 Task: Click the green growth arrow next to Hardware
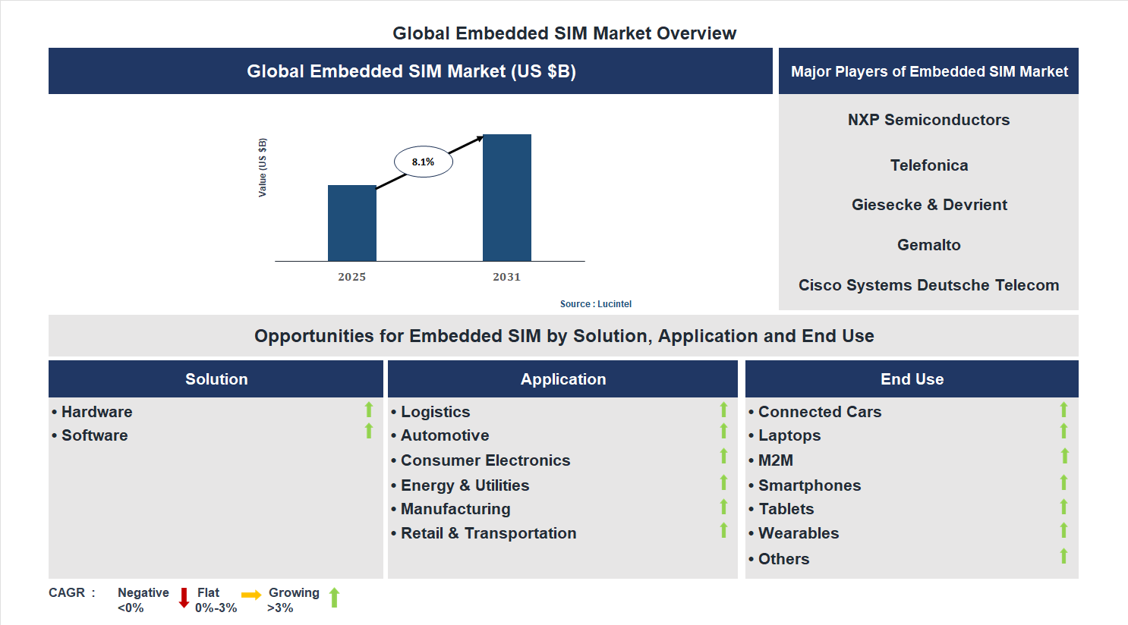point(368,410)
